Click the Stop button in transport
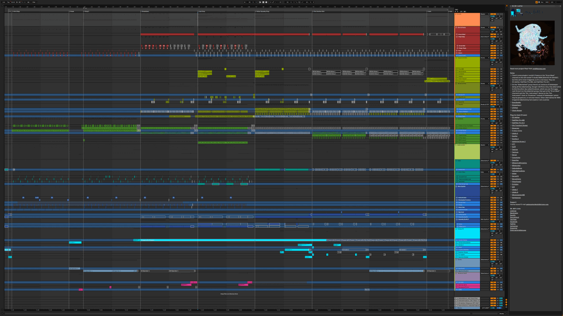Image resolution: width=563 pixels, height=316 pixels. (263, 2)
